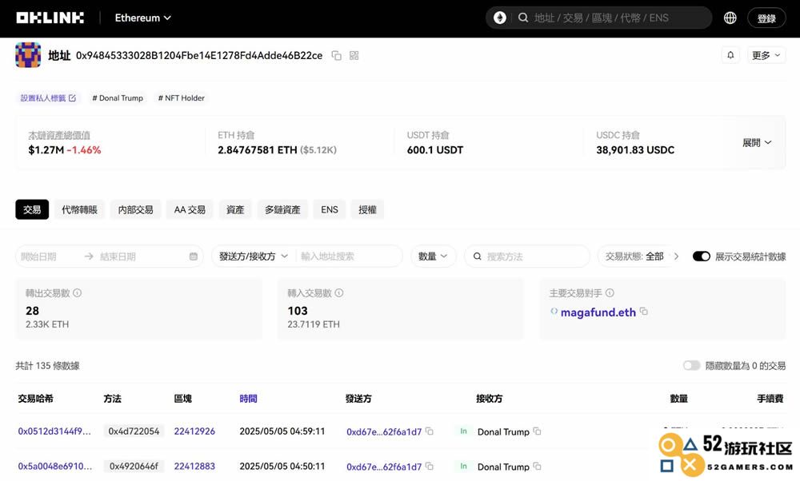Viewport: 800px width, 481px height.
Task: Click the right arrow beside 交易狀態 filter
Action: point(677,256)
